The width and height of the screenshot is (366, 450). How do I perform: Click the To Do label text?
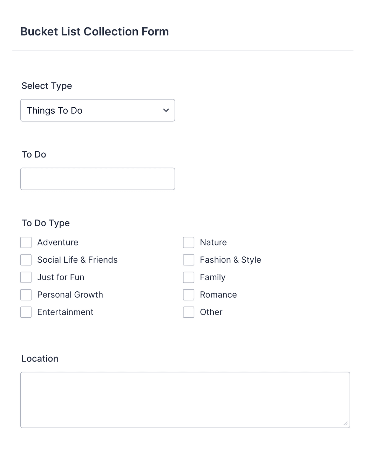[x=34, y=154]
